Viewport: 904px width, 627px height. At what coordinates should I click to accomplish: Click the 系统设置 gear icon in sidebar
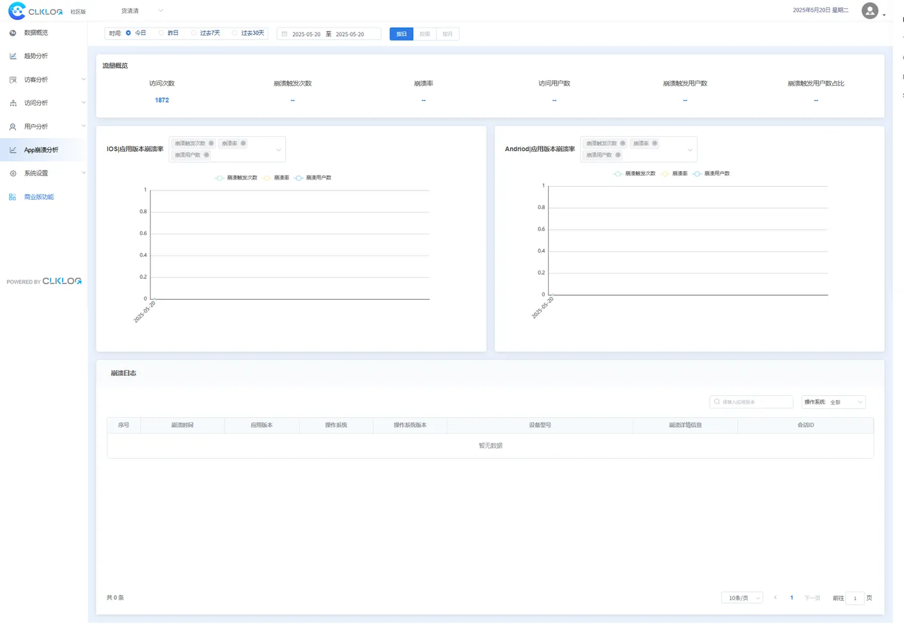[13, 174]
